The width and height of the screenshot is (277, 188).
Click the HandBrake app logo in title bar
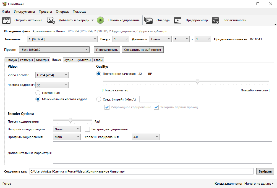pyautogui.click(x=4, y=4)
